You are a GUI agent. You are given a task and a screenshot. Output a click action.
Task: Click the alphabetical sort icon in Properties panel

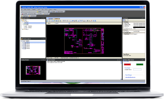125,20
